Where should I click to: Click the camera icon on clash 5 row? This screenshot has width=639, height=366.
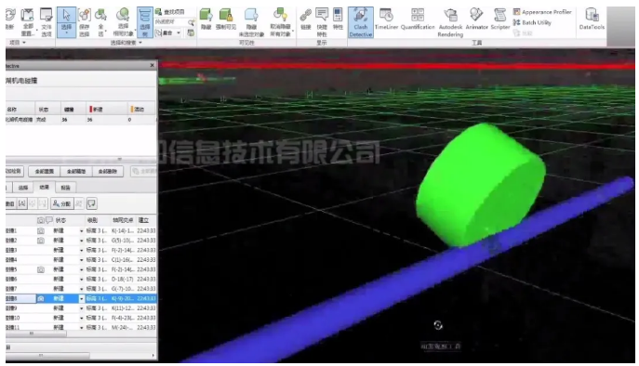pos(41,269)
